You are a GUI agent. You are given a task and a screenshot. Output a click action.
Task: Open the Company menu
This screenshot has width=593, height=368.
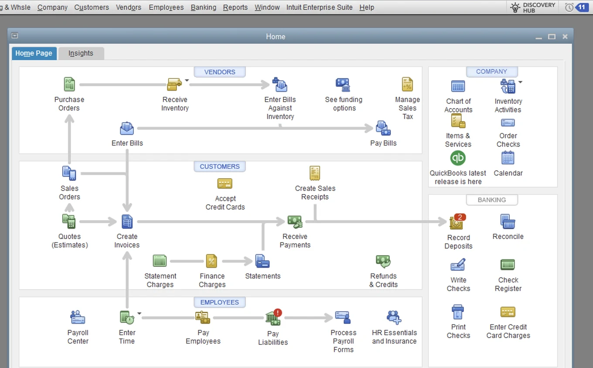pos(52,7)
